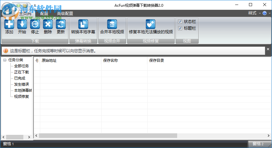Click the task list scrollbar left arrow
272x148 pixels.
click(x=36, y=135)
